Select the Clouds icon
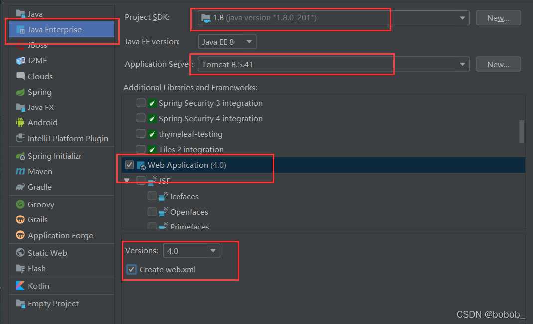 coord(20,76)
